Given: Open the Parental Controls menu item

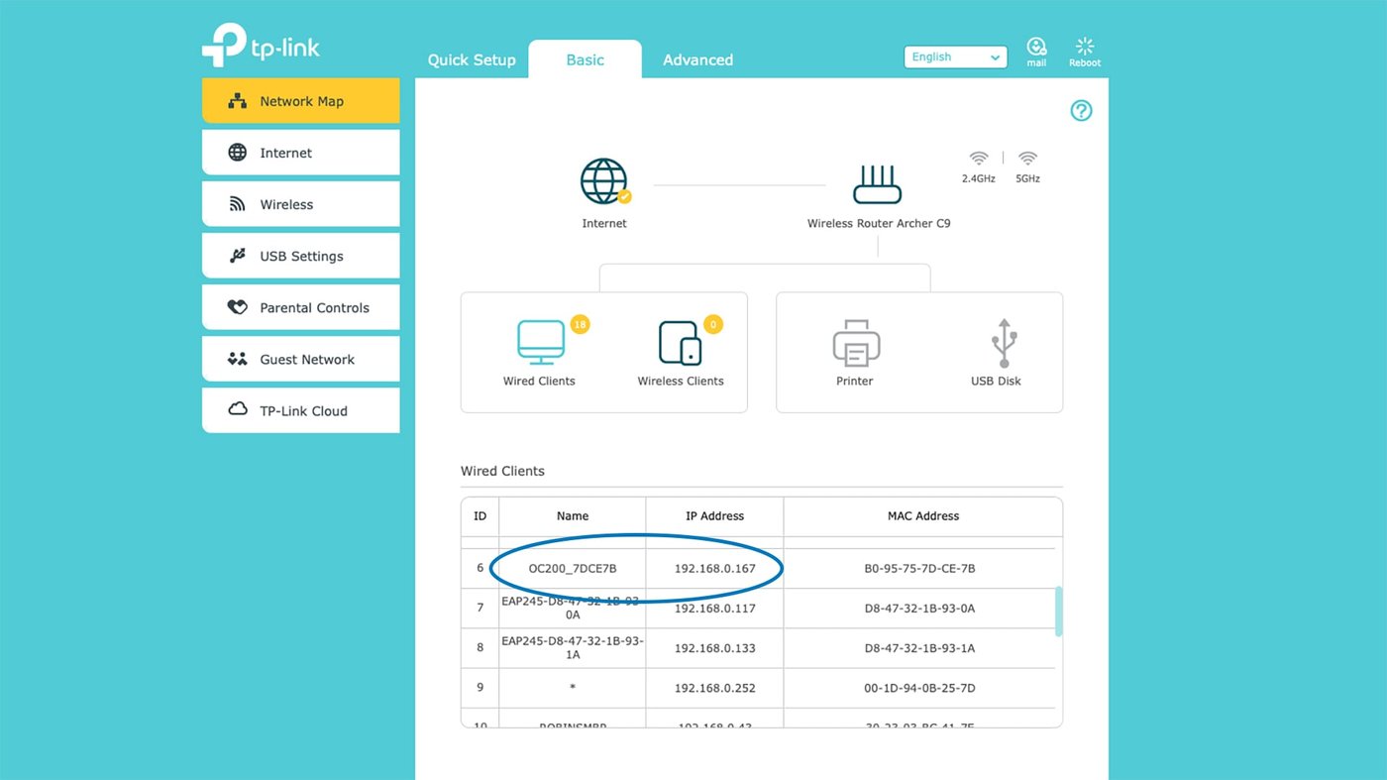Looking at the screenshot, I should pyautogui.click(x=301, y=307).
